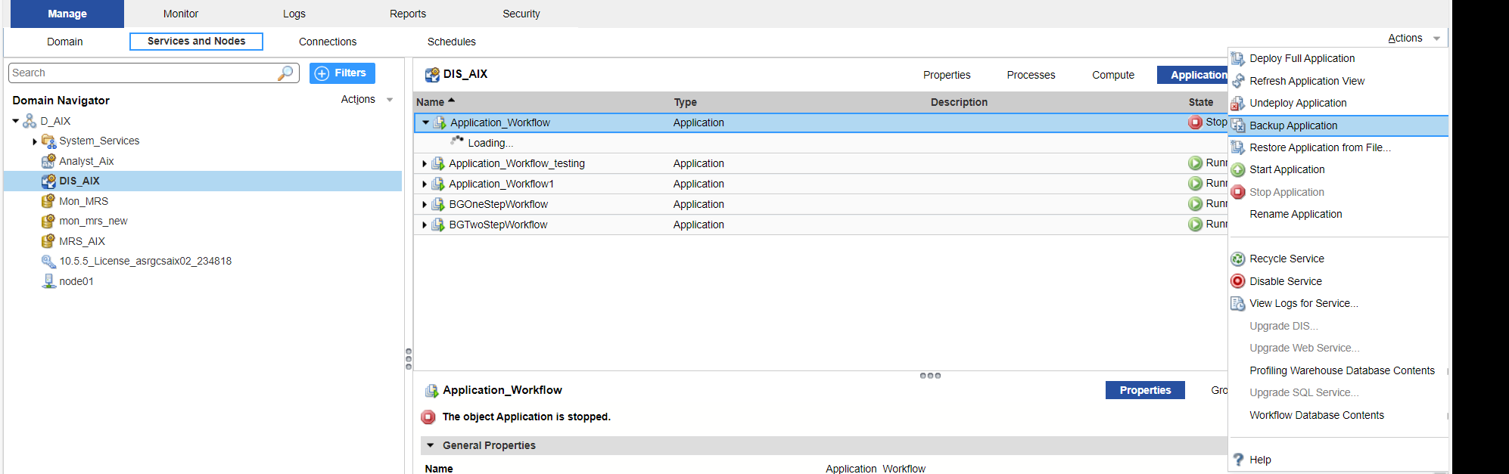Expand the Application_Workflow1 row
This screenshot has width=1509, height=474.
pos(425,184)
